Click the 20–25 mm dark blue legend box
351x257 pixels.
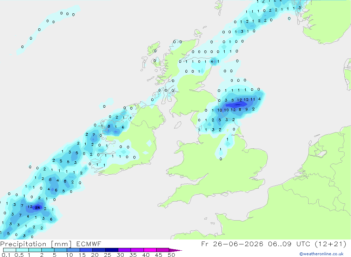pos(99,250)
